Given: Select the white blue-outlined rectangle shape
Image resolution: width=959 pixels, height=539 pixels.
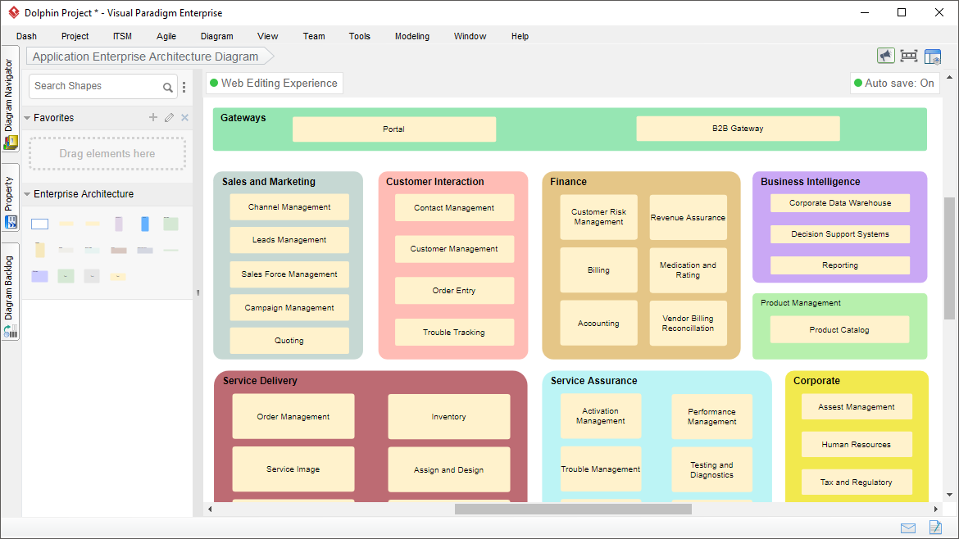Looking at the screenshot, I should tap(40, 224).
